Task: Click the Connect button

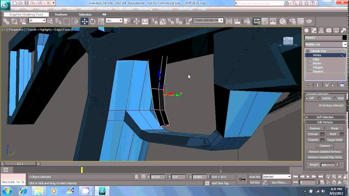Action: tap(325, 146)
